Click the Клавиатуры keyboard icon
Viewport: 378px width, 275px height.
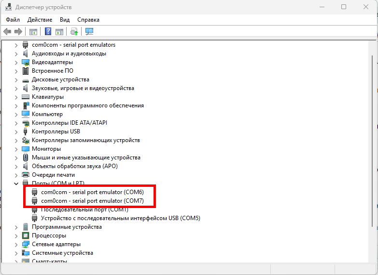click(25, 97)
